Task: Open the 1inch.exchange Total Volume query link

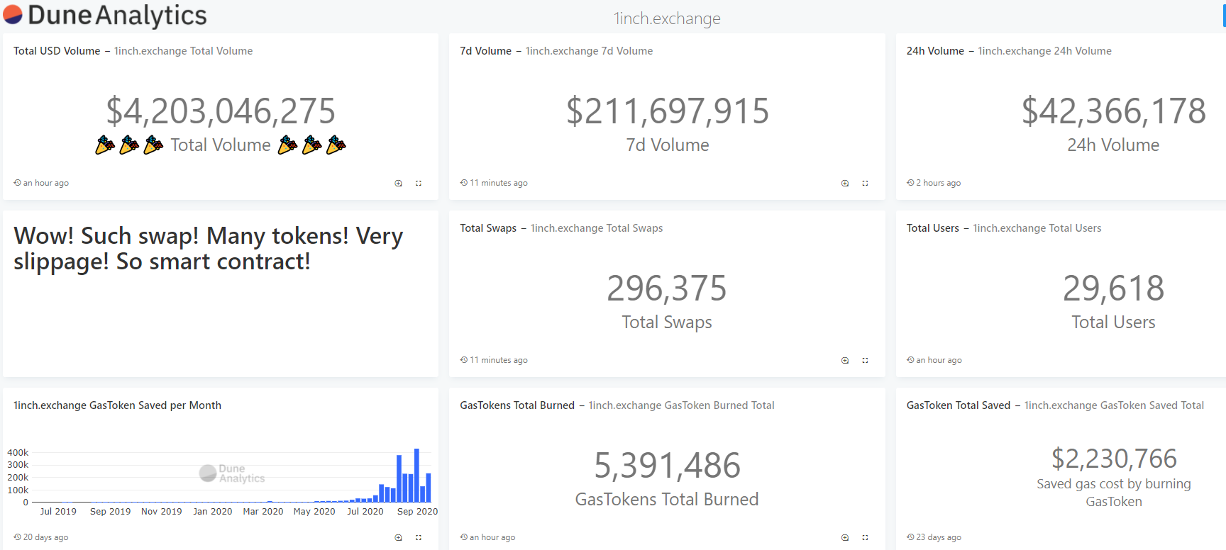Action: coord(183,51)
